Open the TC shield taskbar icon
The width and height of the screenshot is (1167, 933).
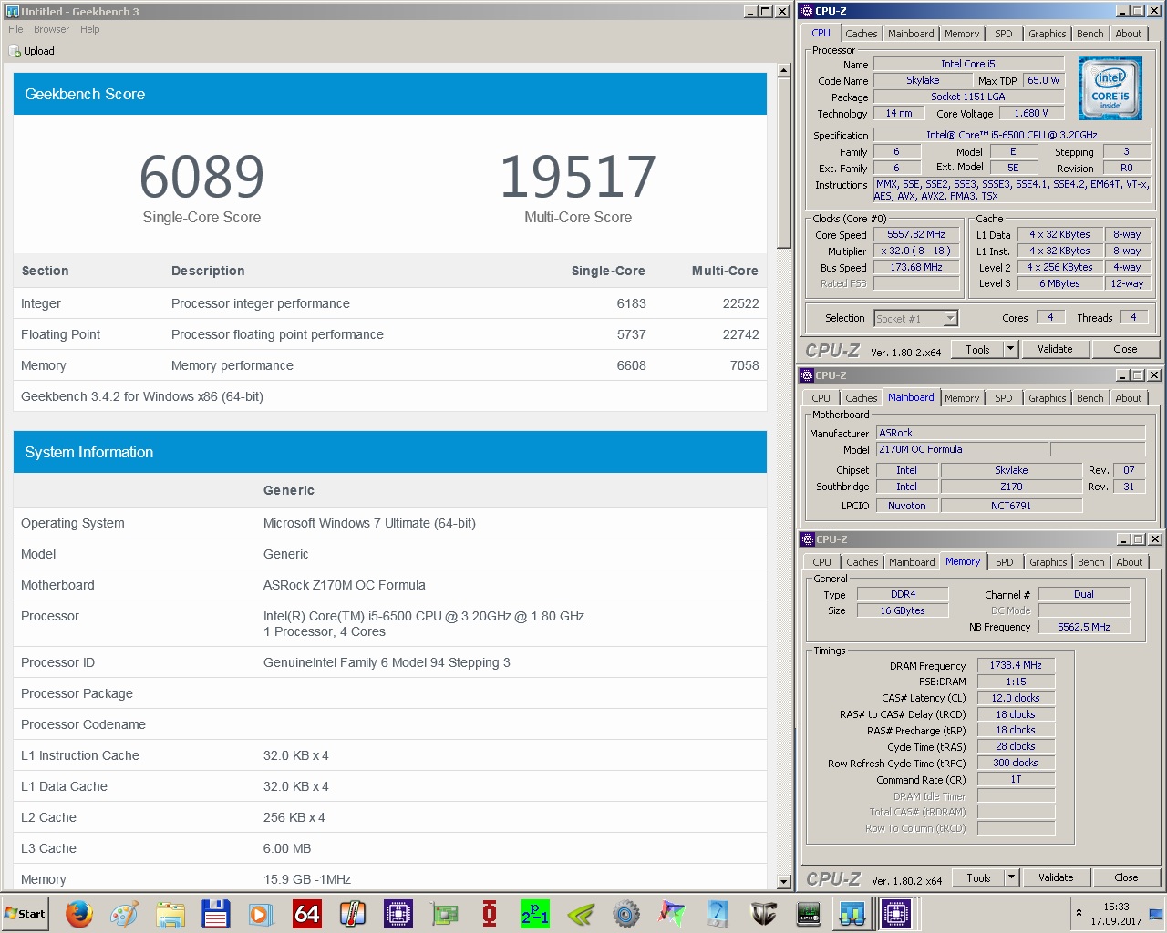click(763, 913)
